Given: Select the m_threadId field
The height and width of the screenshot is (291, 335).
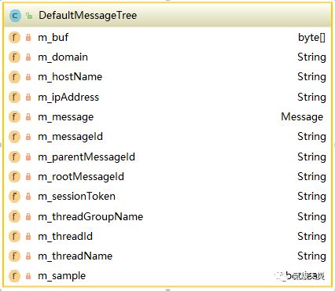Looking at the screenshot, I should tap(167, 237).
